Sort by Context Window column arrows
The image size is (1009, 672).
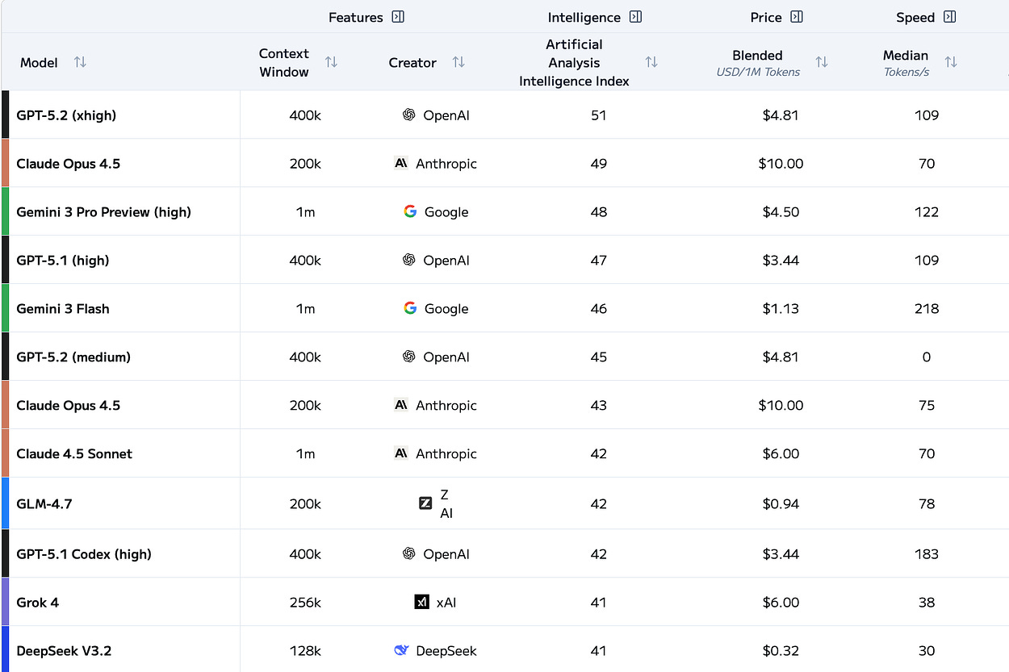point(331,62)
